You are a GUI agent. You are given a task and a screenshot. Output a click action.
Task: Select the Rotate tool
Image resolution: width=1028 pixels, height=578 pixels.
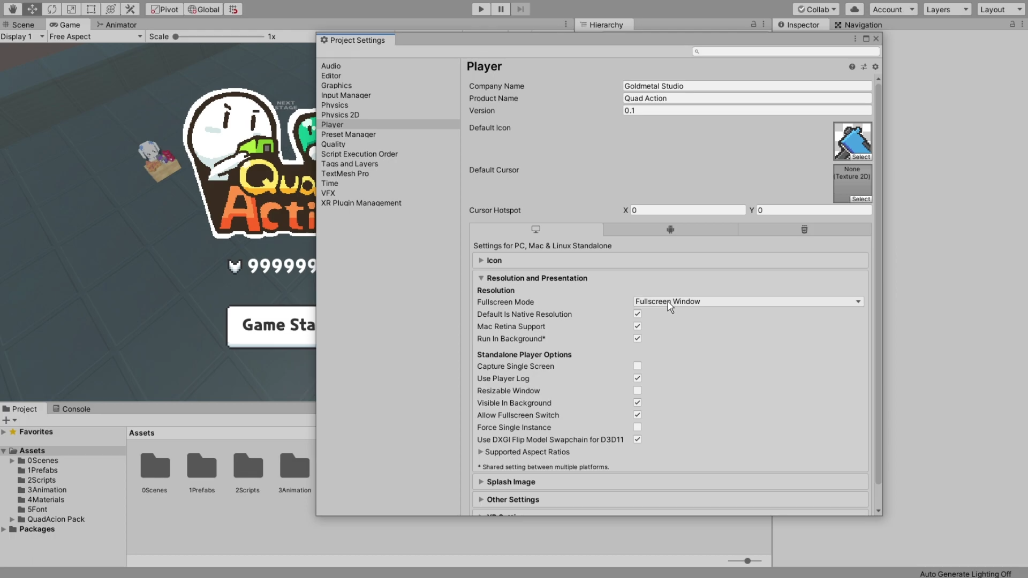51,9
